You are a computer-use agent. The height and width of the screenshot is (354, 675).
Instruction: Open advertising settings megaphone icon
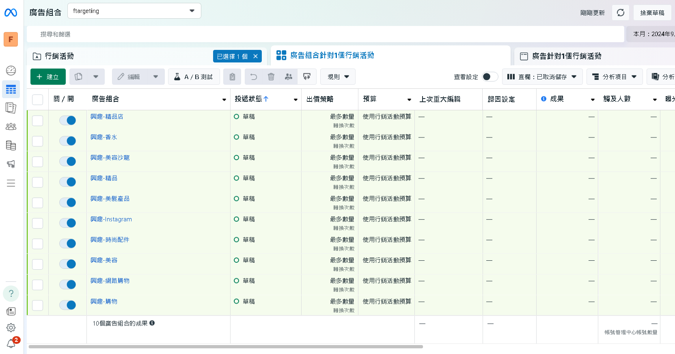(11, 164)
